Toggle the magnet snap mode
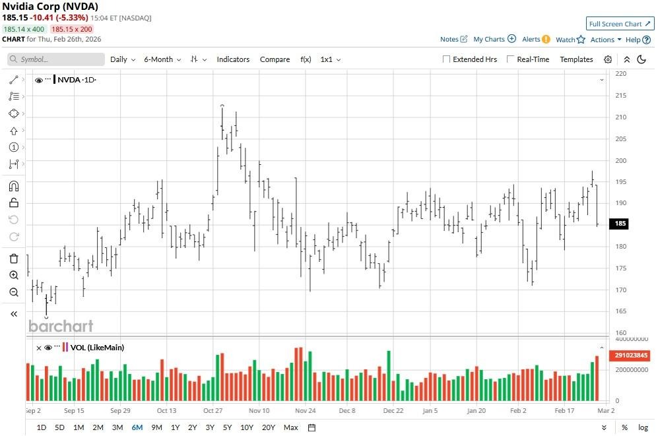The height and width of the screenshot is (436, 656). (14, 186)
